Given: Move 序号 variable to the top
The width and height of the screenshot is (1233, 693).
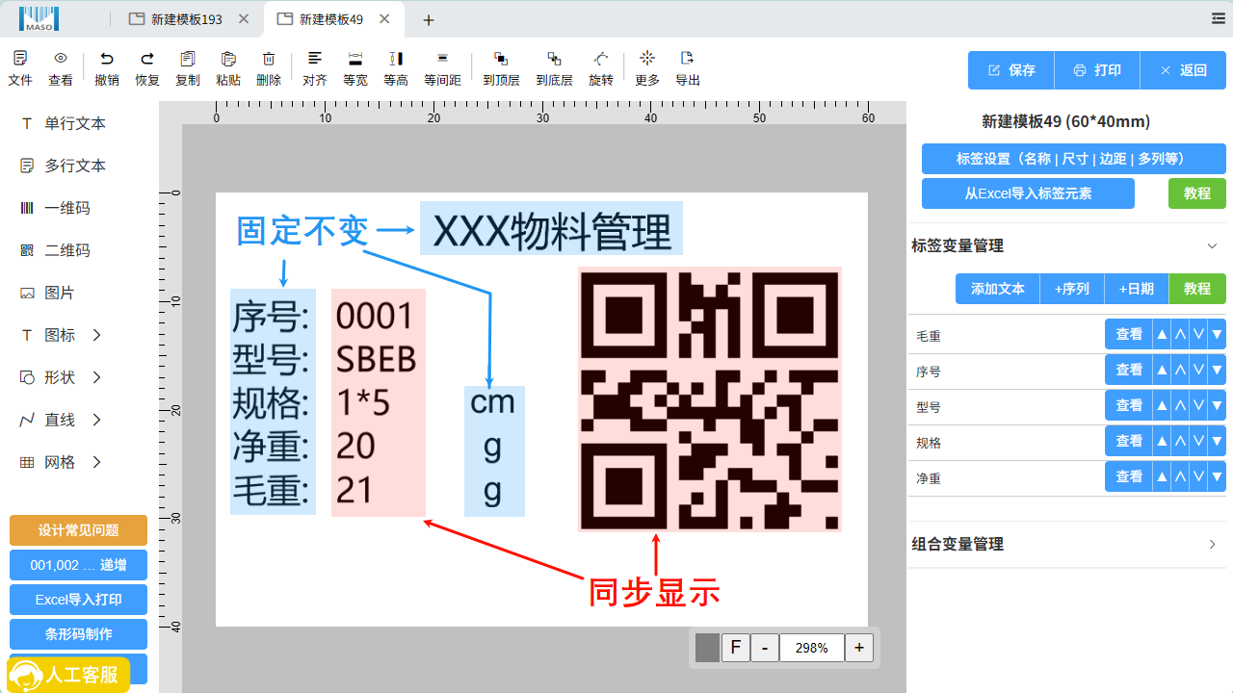Looking at the screenshot, I should 1162,371.
